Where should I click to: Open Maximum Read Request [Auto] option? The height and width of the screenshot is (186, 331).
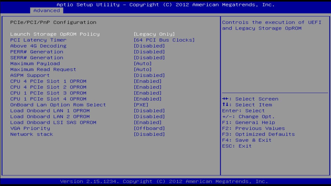point(143,69)
